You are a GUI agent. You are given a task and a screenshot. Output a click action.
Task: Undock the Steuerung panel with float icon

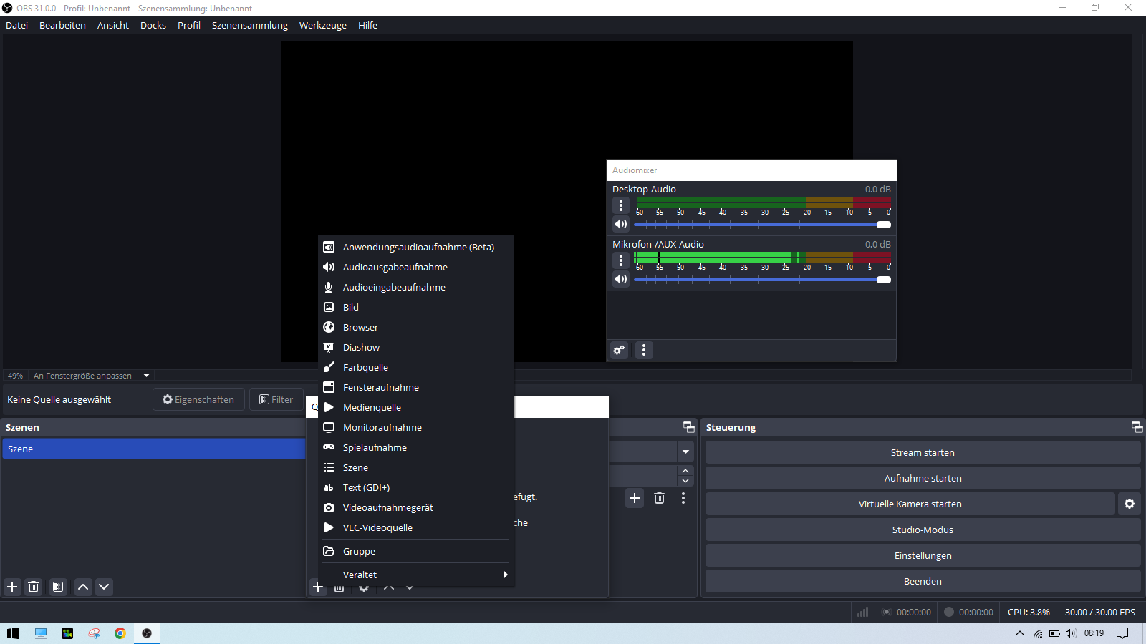pos(1137,427)
